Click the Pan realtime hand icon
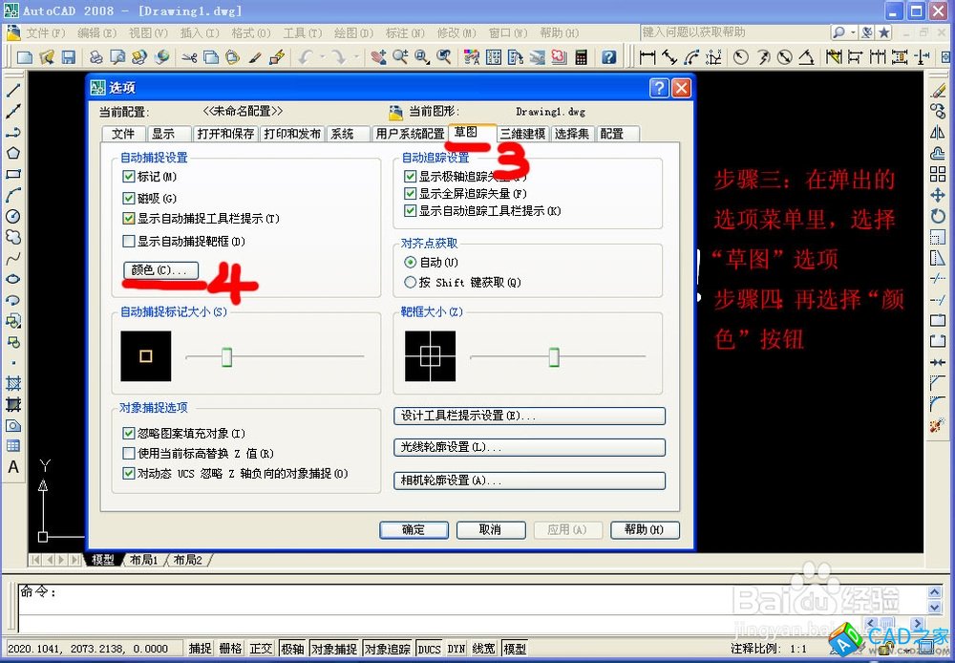 (378, 58)
